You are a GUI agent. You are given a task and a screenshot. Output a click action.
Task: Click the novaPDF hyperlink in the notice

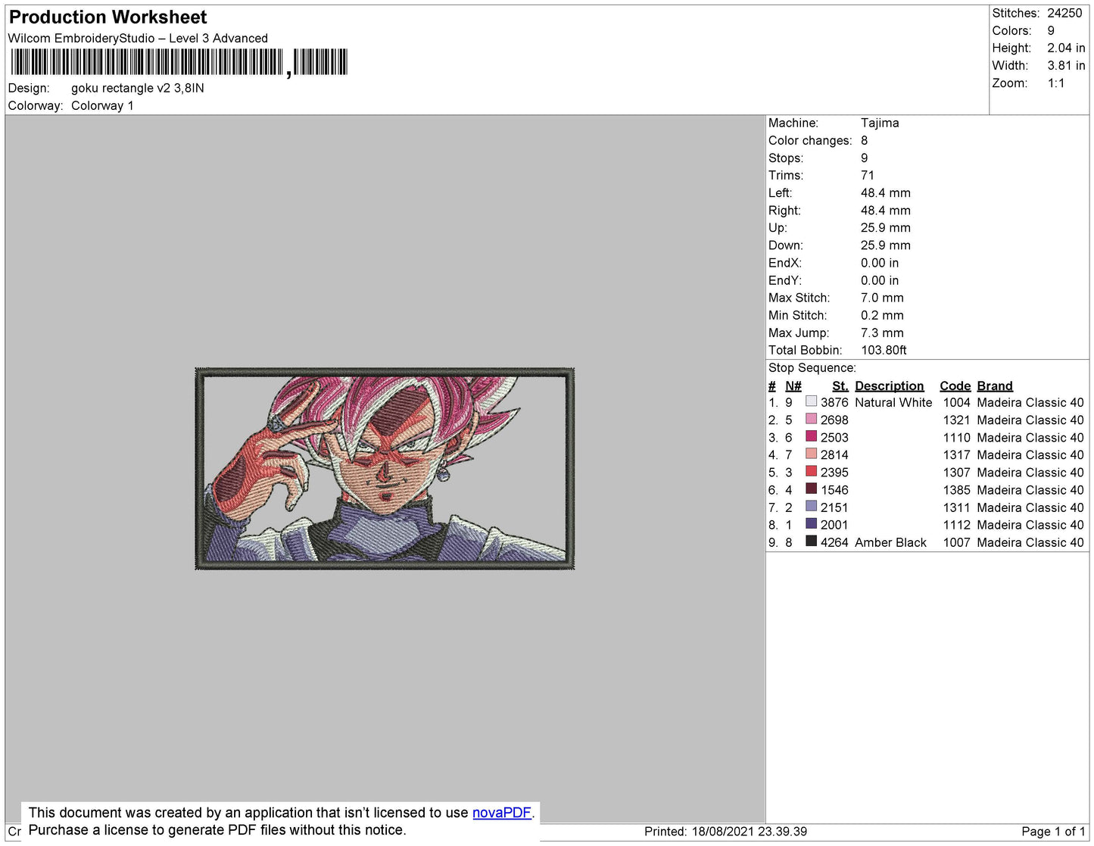pyautogui.click(x=501, y=813)
